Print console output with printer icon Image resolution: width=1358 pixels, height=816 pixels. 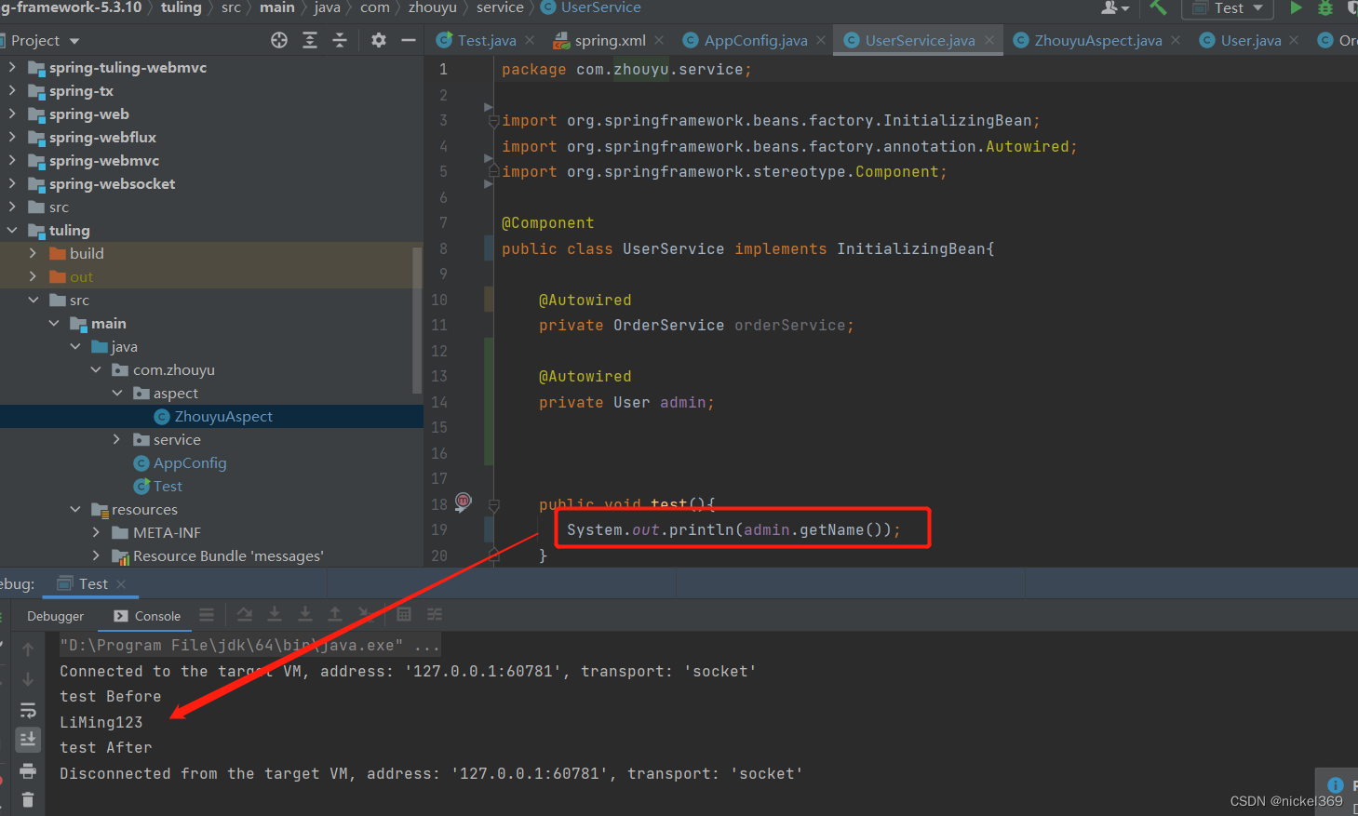28,770
